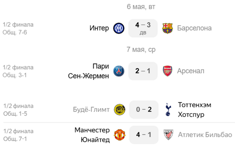The image size is (235, 156).
Task: Click the Arsenal club crest
Action: (x=167, y=71)
